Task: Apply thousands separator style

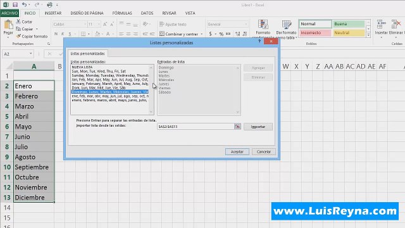Action: pyautogui.click(x=228, y=34)
